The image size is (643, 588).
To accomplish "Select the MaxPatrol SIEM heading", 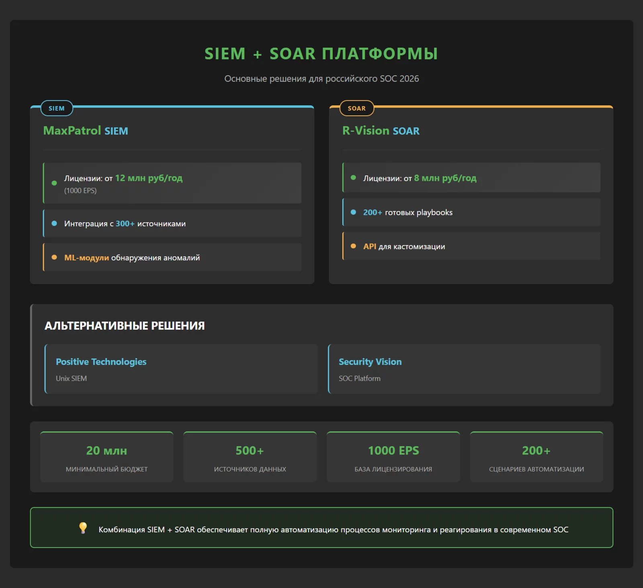I will pyautogui.click(x=86, y=131).
